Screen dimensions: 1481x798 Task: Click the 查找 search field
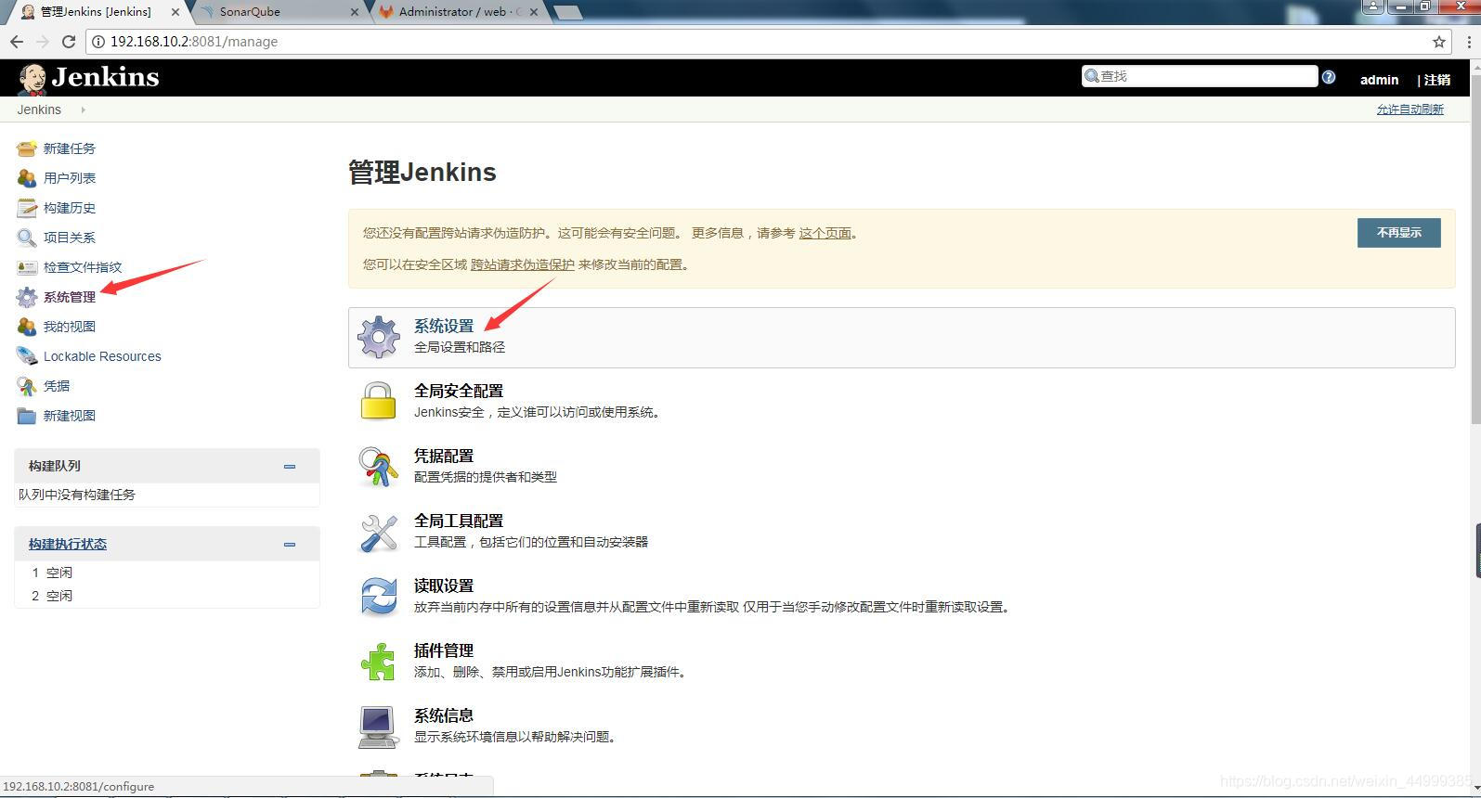(x=1200, y=76)
